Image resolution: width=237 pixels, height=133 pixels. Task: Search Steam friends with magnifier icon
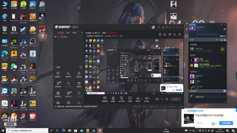tap(217, 40)
